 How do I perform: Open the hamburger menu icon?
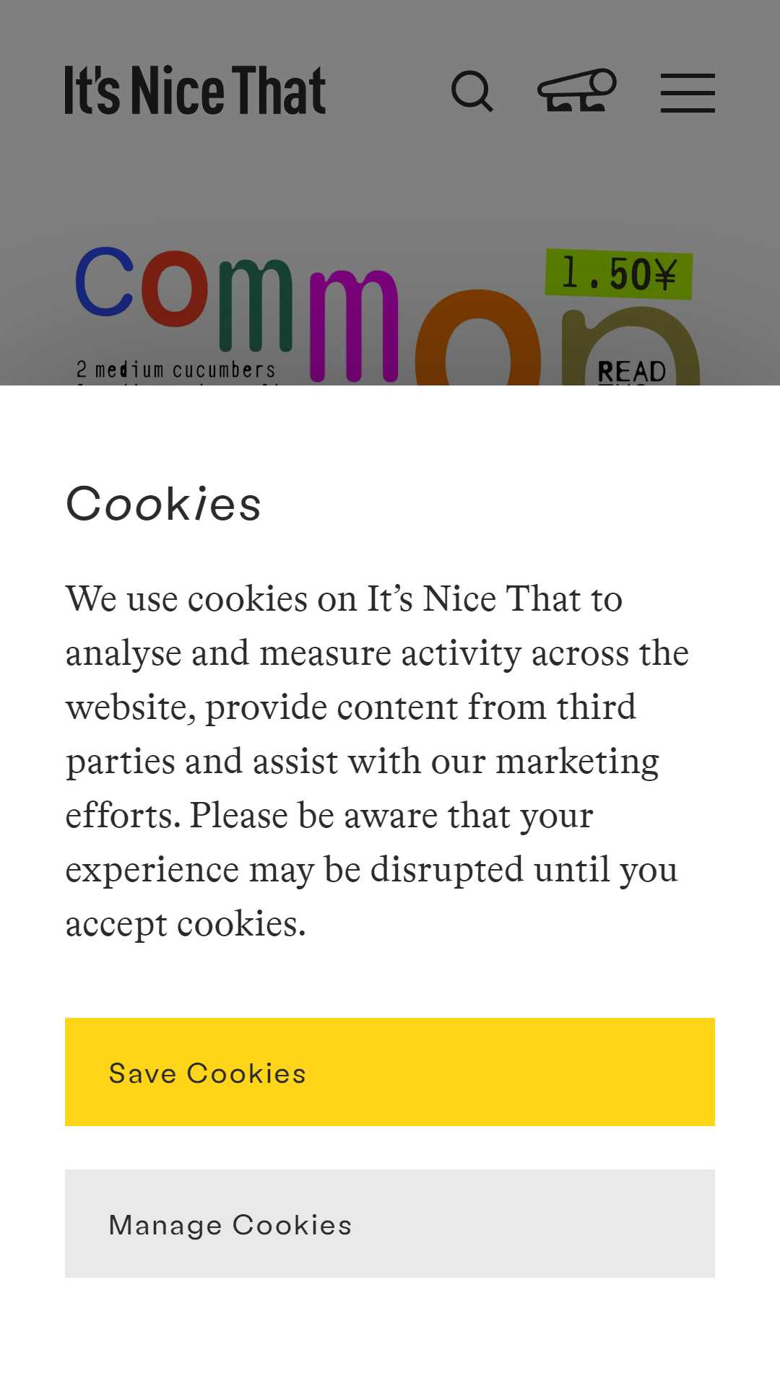(x=688, y=92)
